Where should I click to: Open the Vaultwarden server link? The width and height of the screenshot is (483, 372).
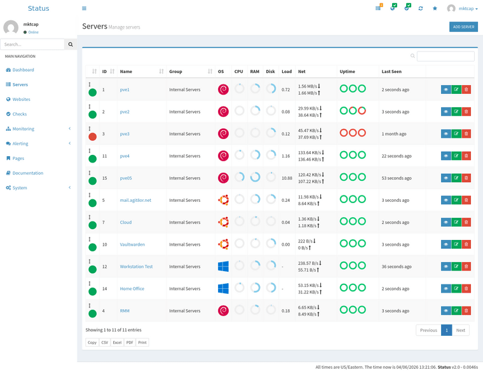pyautogui.click(x=132, y=244)
